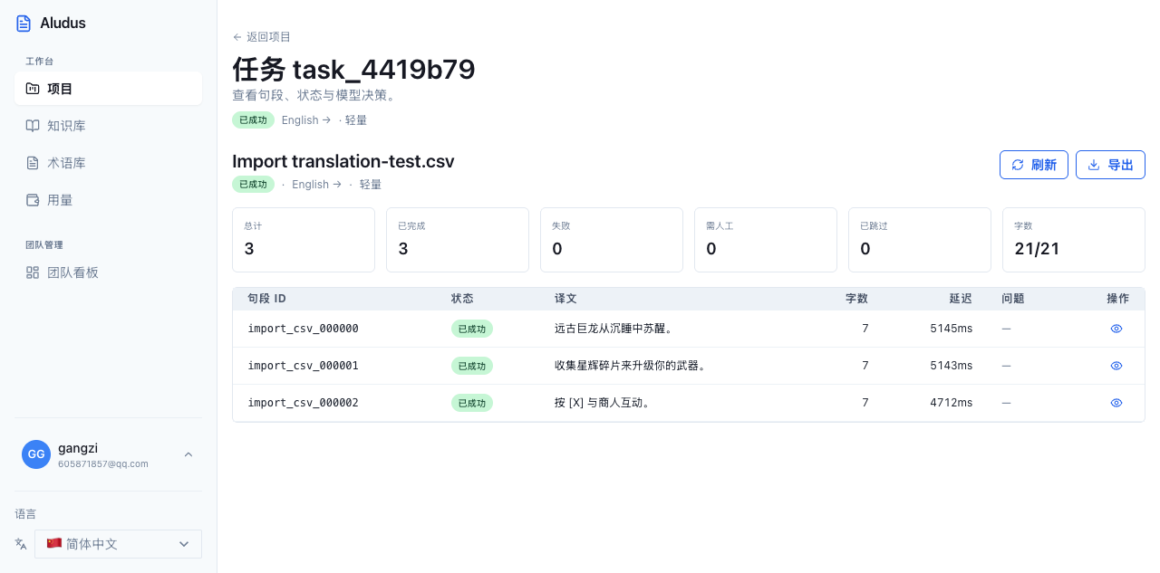Screen dimensions: 1160x573
Task: View details of segment import_csv_000001
Action: (1116, 366)
